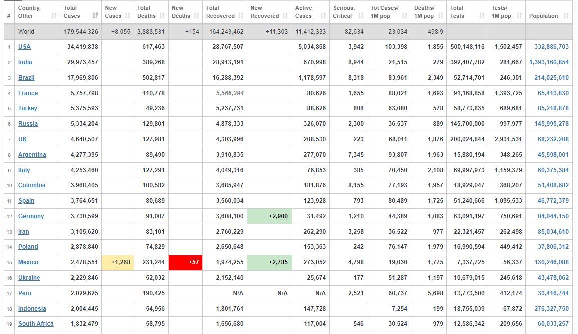Sort by Total Deaths column sort icon

(162, 16)
